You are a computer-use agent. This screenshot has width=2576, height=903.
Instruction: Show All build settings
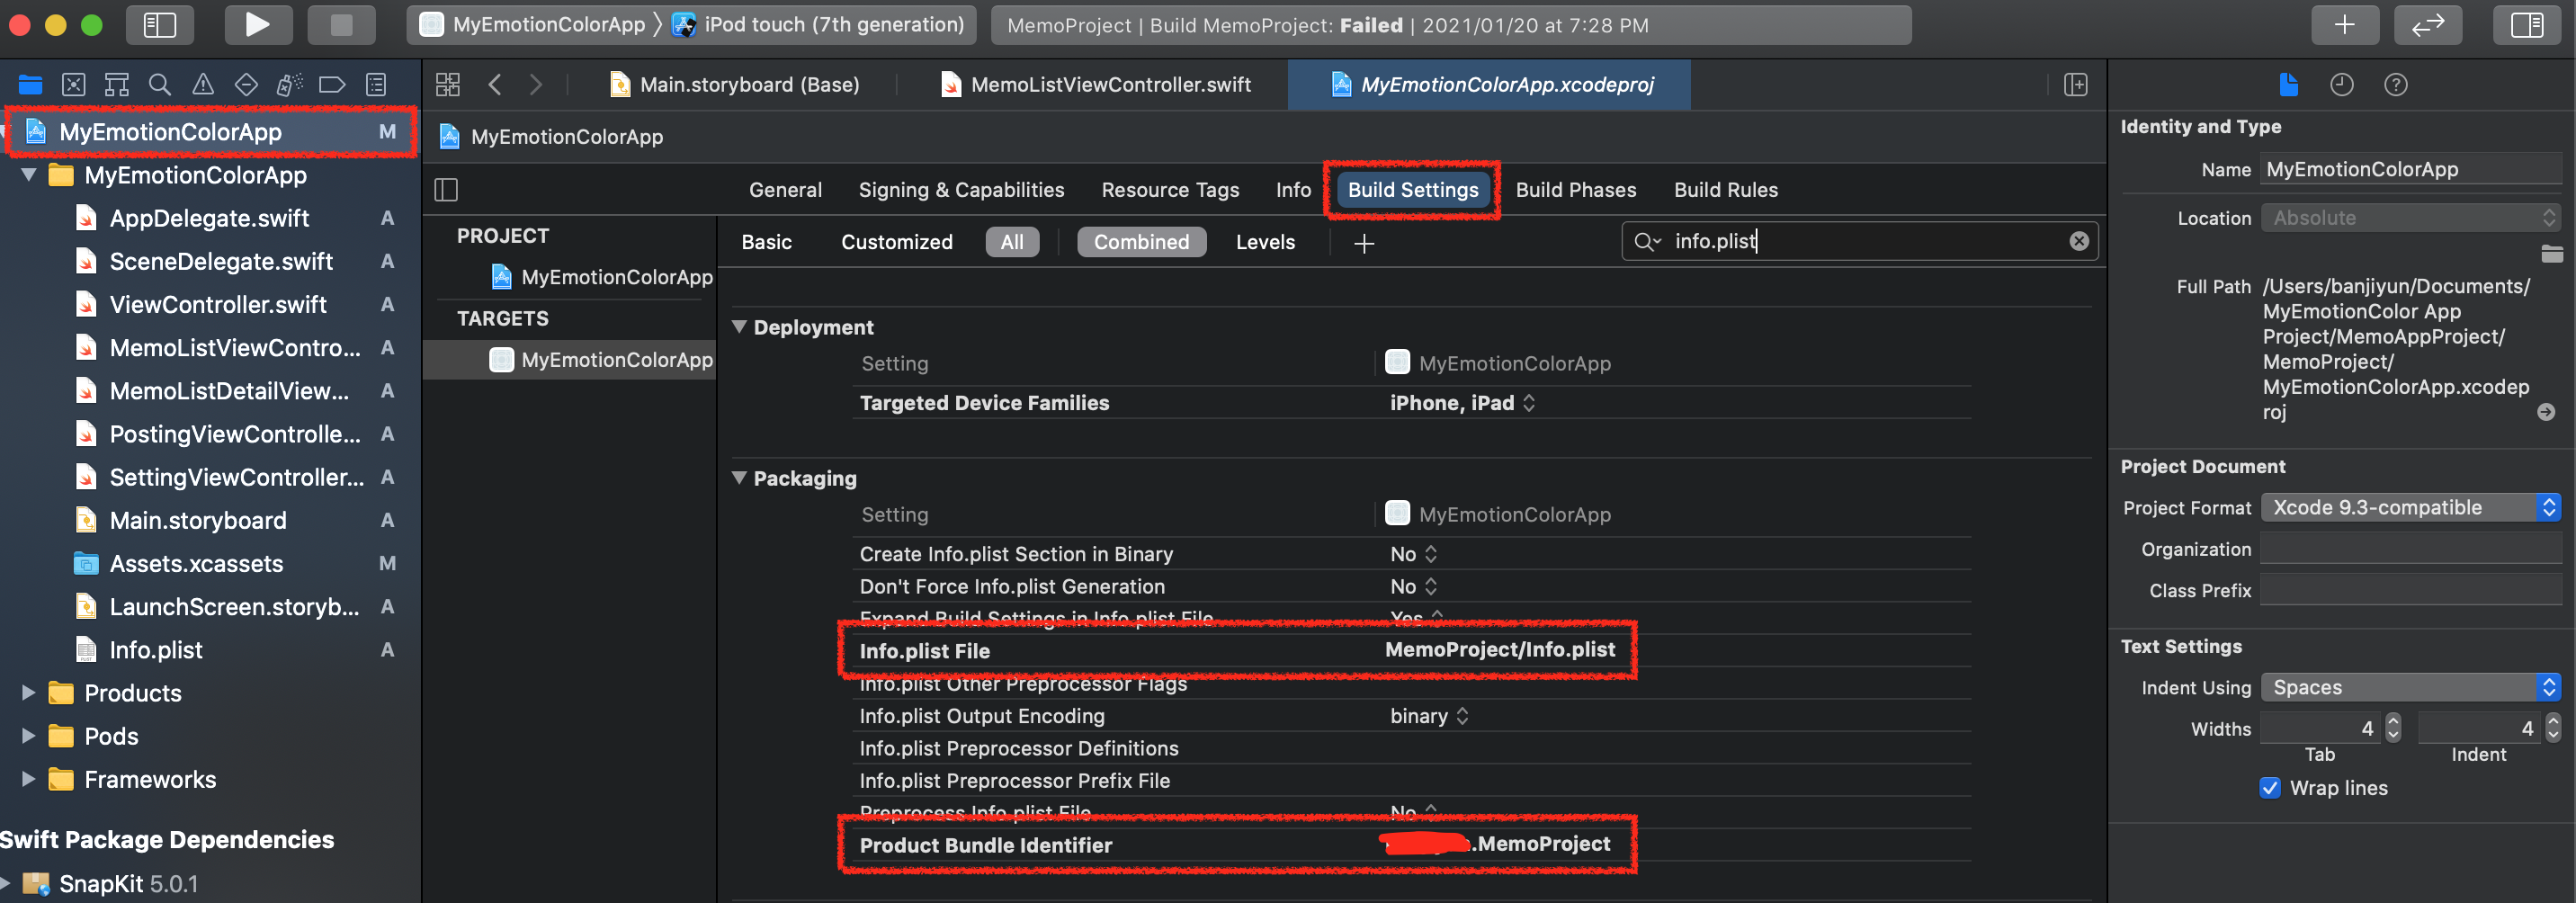[1012, 242]
